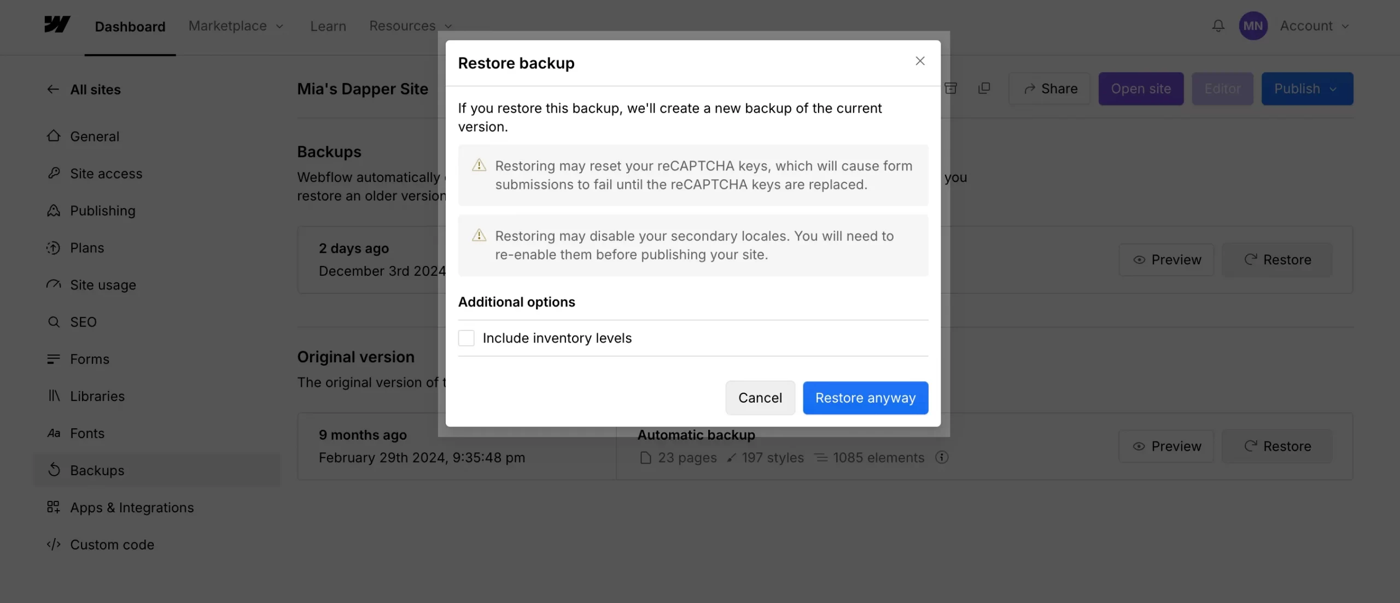Click the notifications bell icon
1400x603 pixels.
[1218, 26]
